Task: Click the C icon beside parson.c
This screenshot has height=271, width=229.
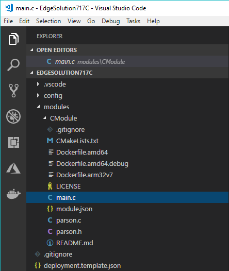Action: click(x=50, y=220)
